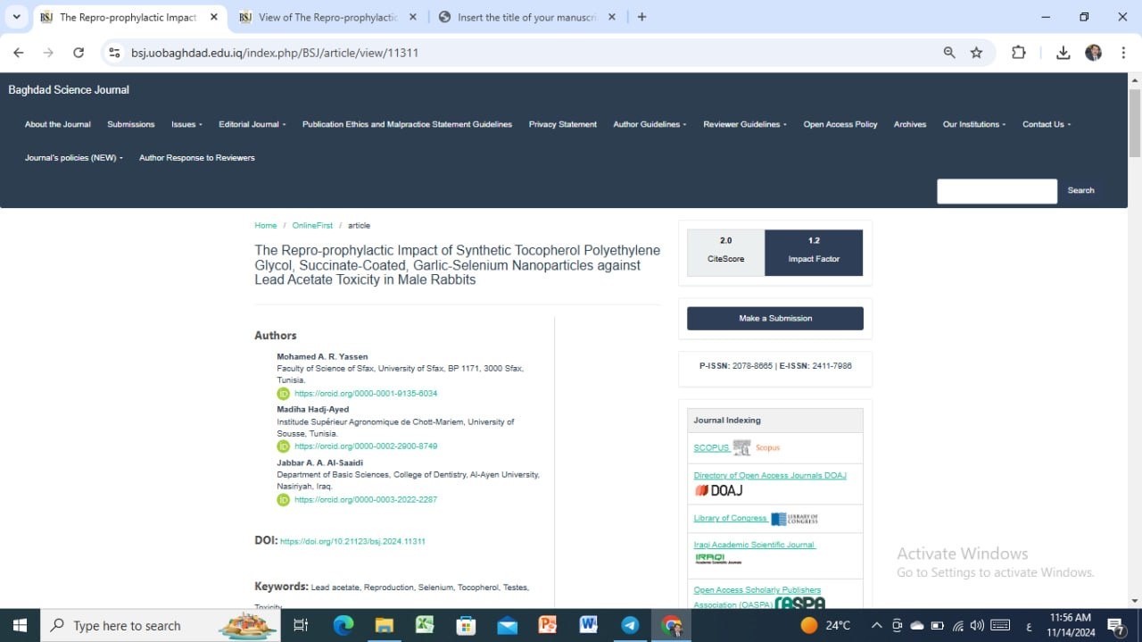Click the ORCID icon for Mohamed Yassen
Image resolution: width=1142 pixels, height=642 pixels.
(283, 394)
